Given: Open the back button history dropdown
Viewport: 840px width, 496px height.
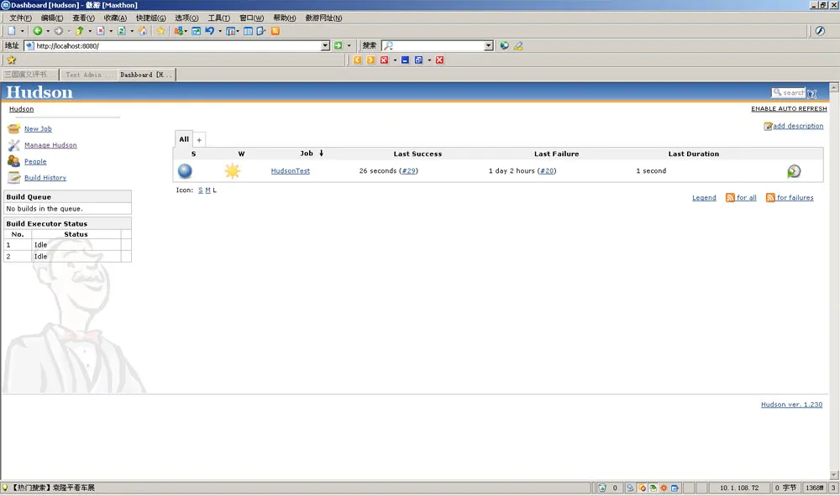Looking at the screenshot, I should (x=48, y=31).
